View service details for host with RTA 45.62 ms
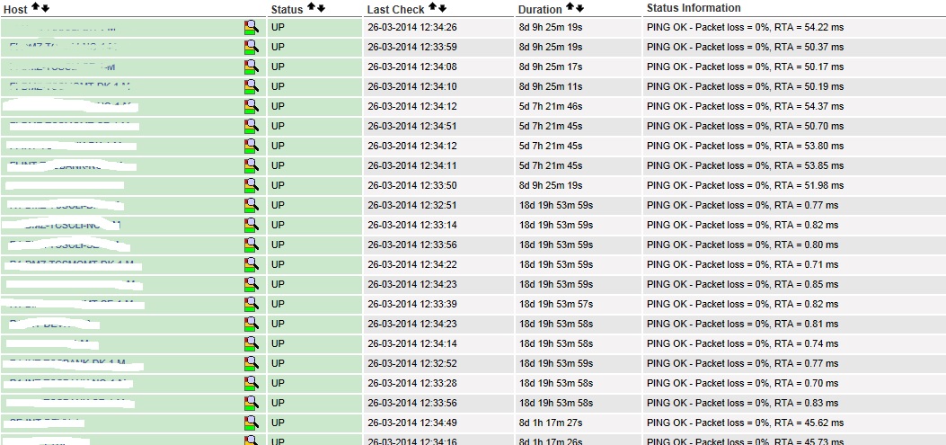Image resolution: width=946 pixels, height=445 pixels. (x=251, y=423)
